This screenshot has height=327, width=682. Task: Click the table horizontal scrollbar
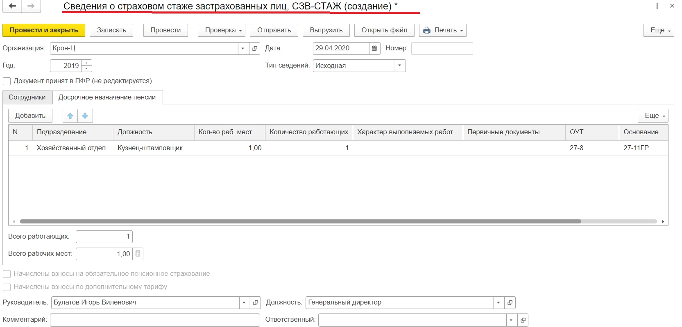point(301,221)
